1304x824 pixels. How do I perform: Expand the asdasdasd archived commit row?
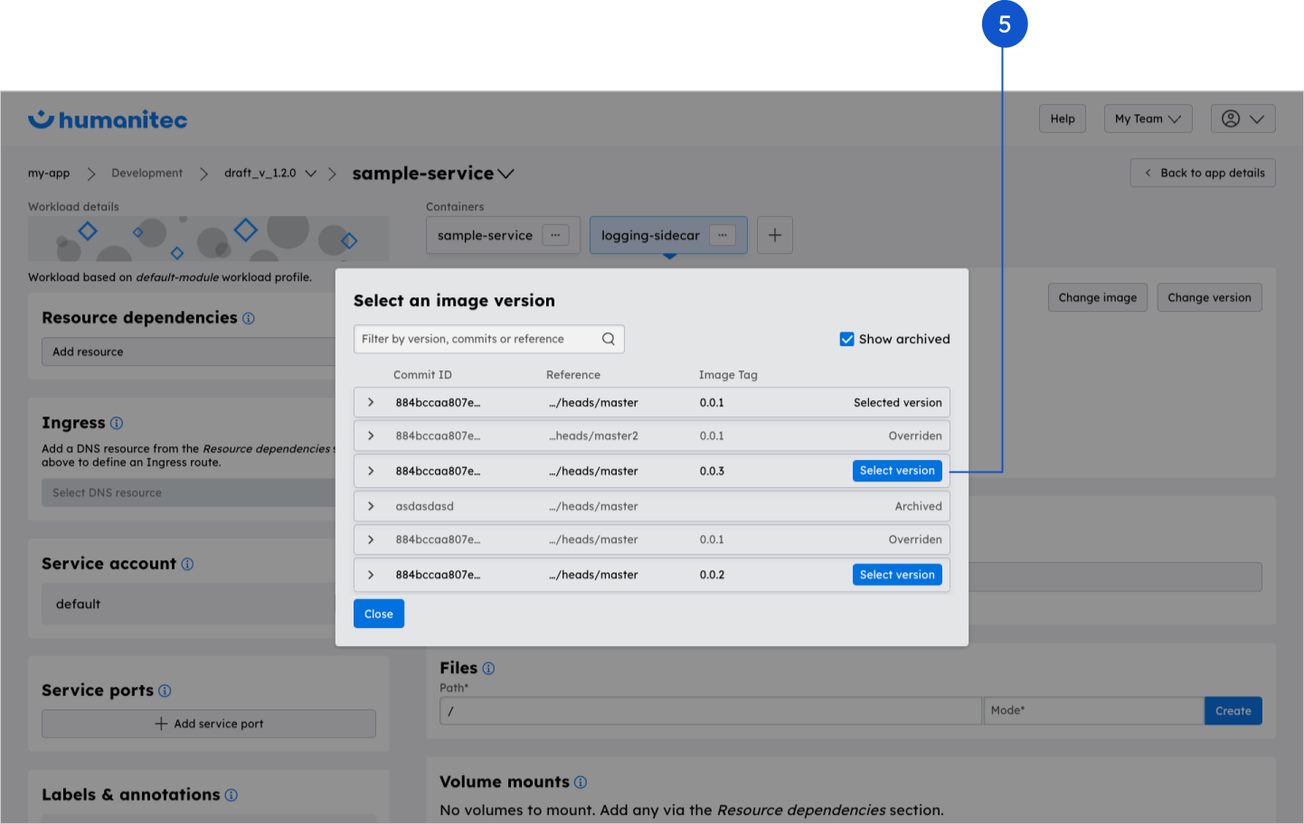coord(371,506)
